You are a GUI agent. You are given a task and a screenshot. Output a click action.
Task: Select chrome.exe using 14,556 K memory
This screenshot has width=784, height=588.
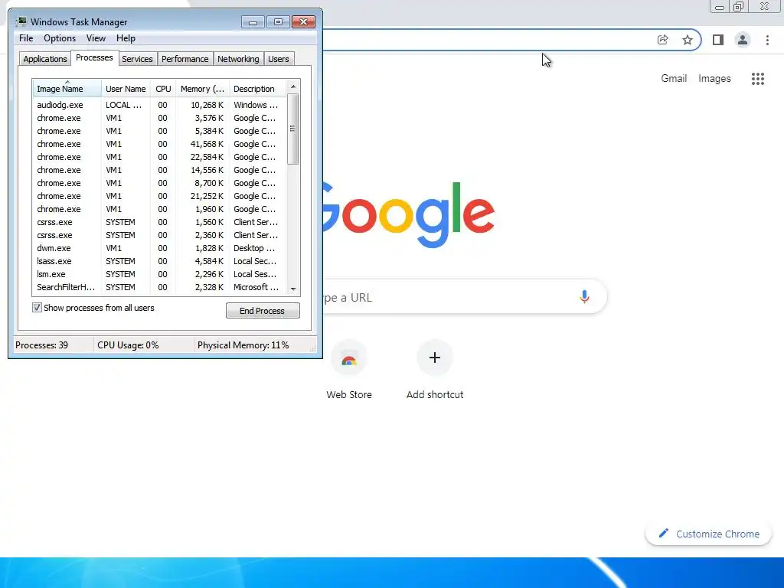click(159, 170)
